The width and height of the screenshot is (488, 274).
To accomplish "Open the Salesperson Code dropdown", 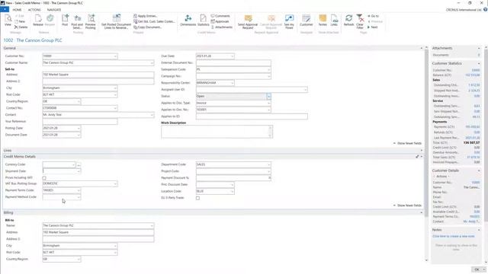I will click(268, 69).
